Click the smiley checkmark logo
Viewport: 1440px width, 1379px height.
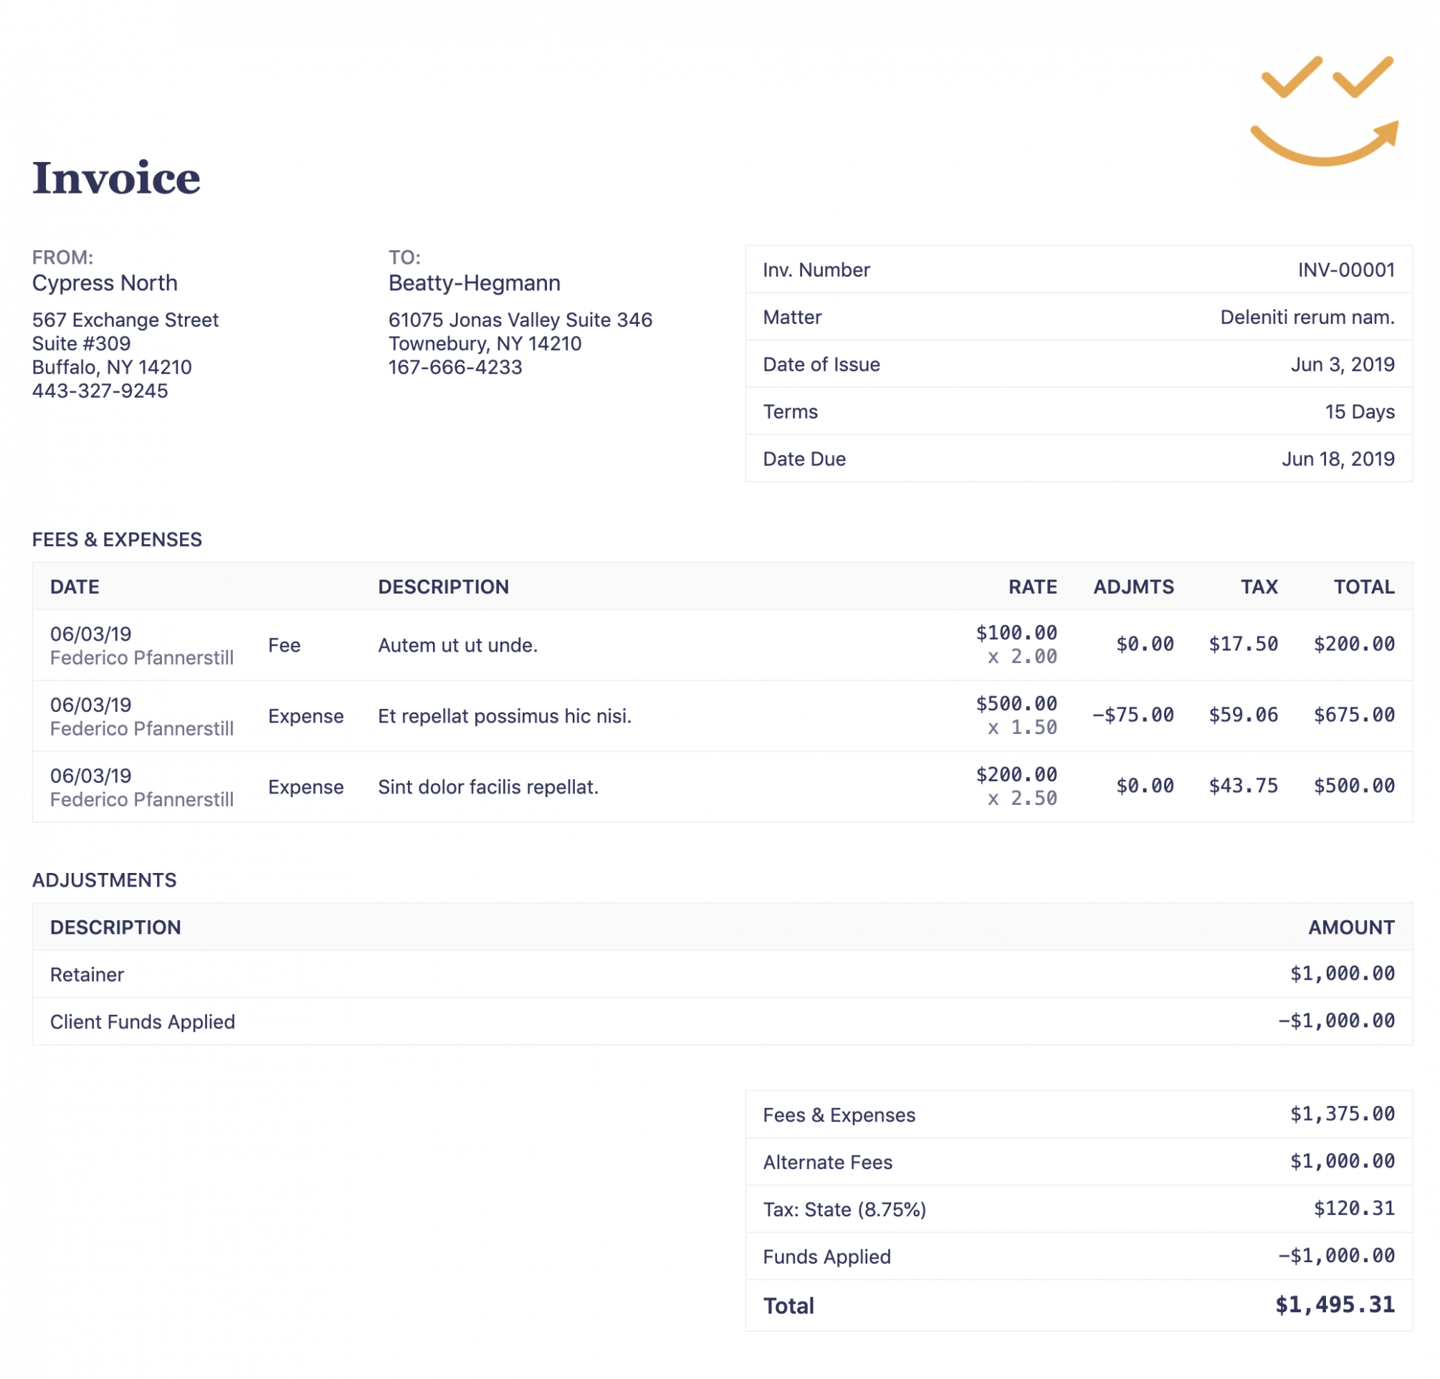click(x=1324, y=111)
